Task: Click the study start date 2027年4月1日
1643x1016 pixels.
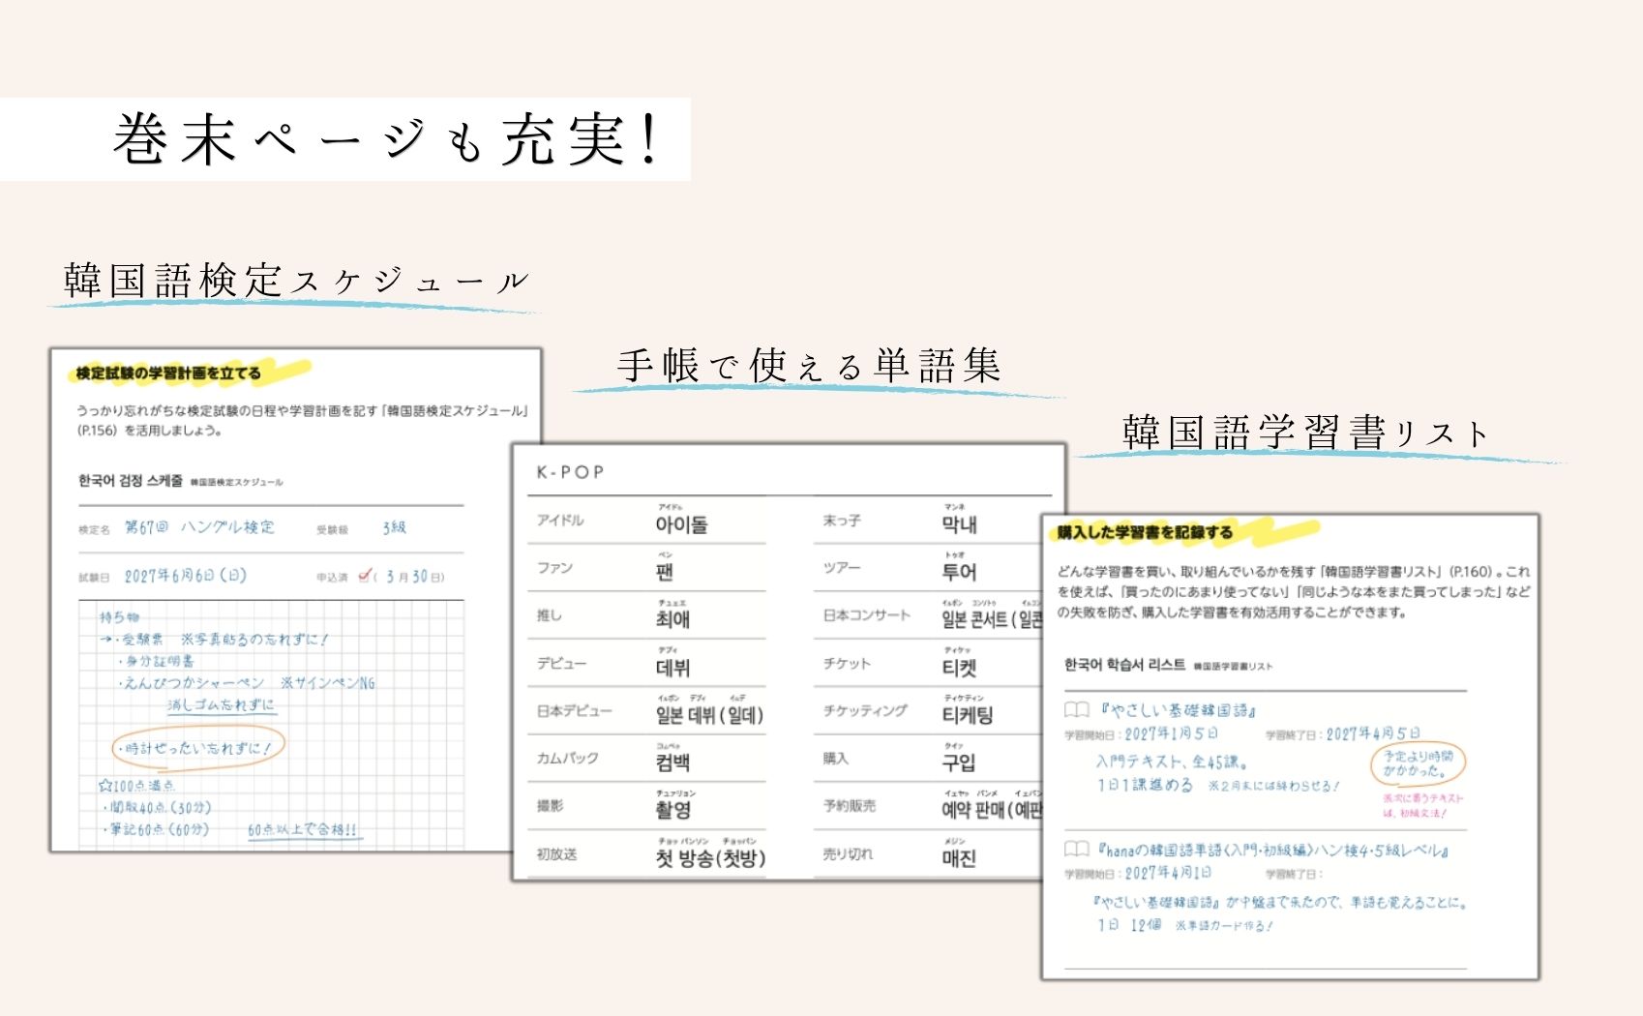Action: [x=1167, y=873]
